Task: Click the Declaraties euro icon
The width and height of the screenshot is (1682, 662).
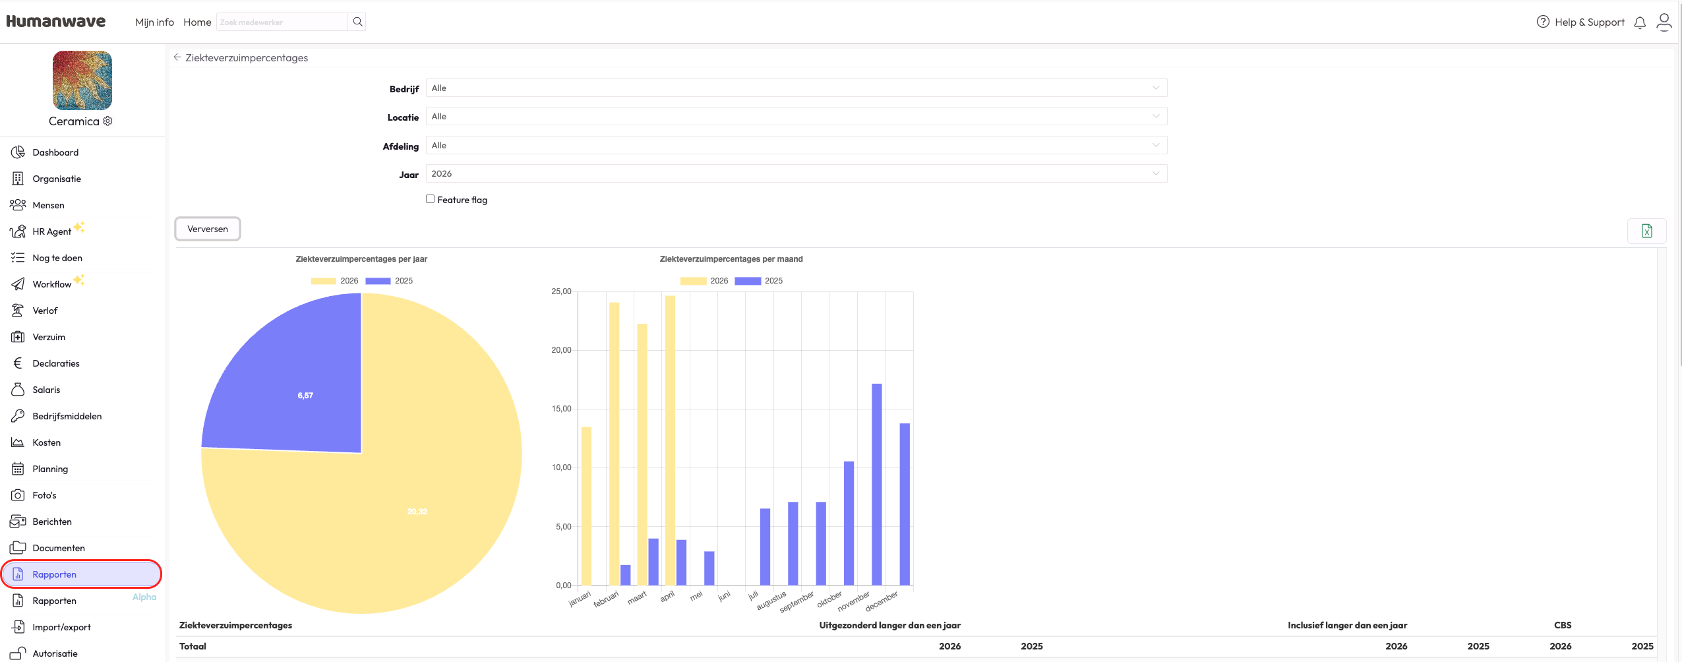Action: click(x=18, y=363)
